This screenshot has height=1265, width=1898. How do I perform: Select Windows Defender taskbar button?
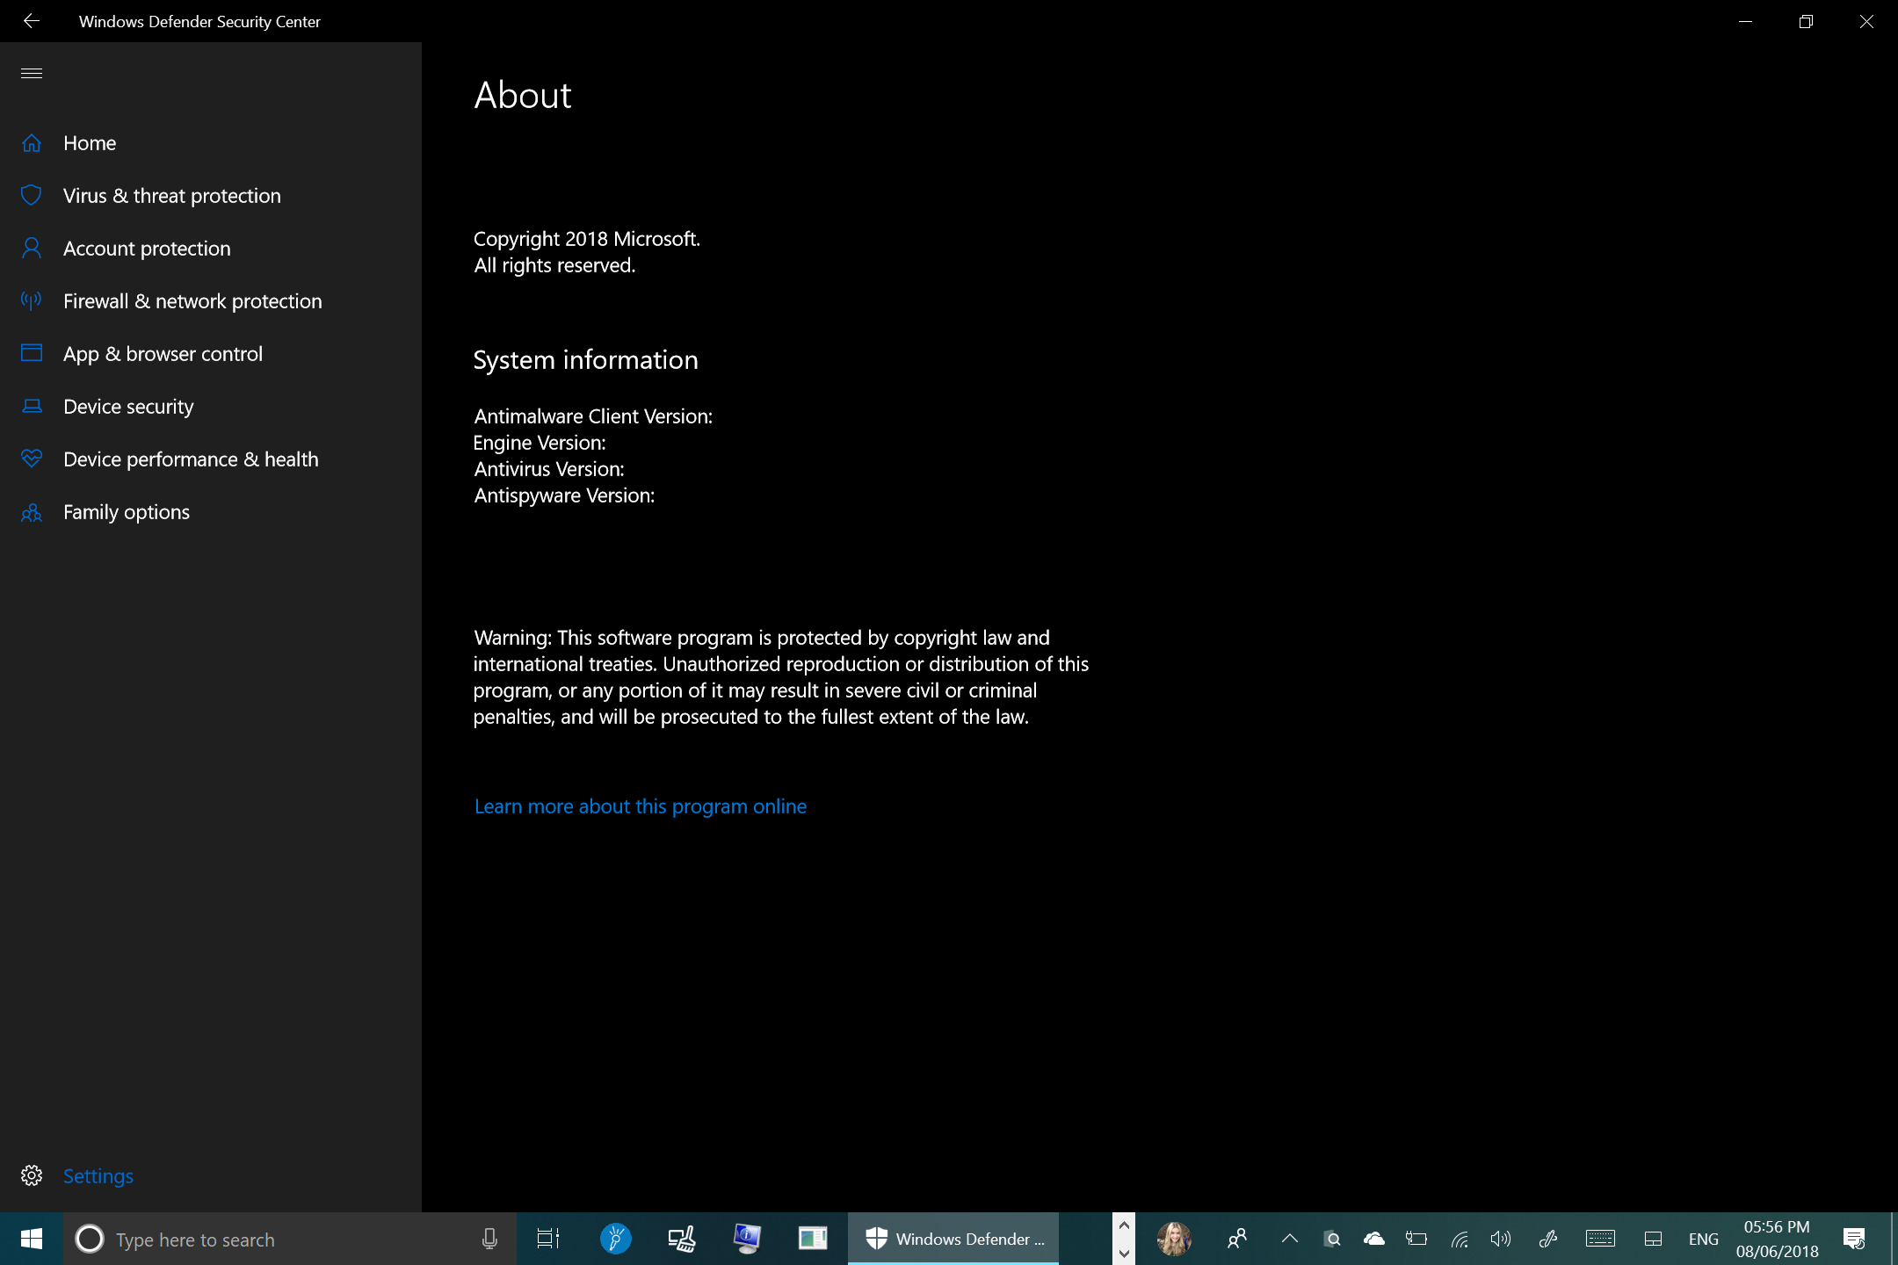point(953,1239)
